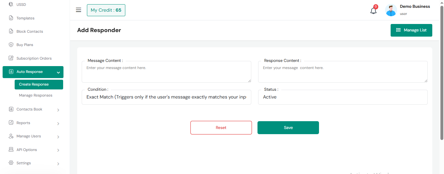
Task: Click the Message Content text area
Action: coord(166,73)
